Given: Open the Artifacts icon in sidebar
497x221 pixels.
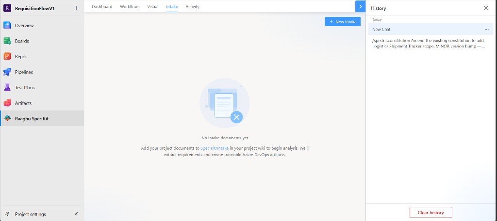Looking at the screenshot, I should (7, 103).
